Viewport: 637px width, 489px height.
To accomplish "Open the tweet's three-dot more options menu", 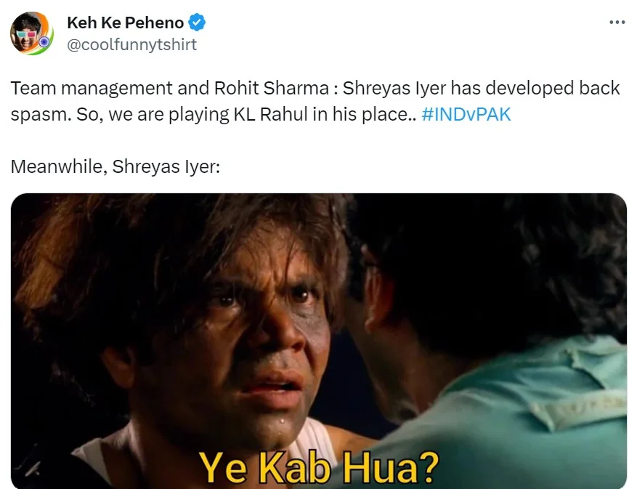I will (617, 23).
